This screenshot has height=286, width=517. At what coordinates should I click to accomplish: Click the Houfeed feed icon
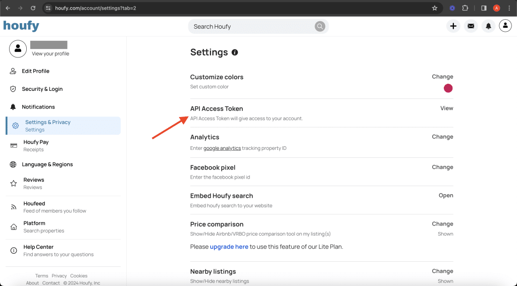(14, 207)
